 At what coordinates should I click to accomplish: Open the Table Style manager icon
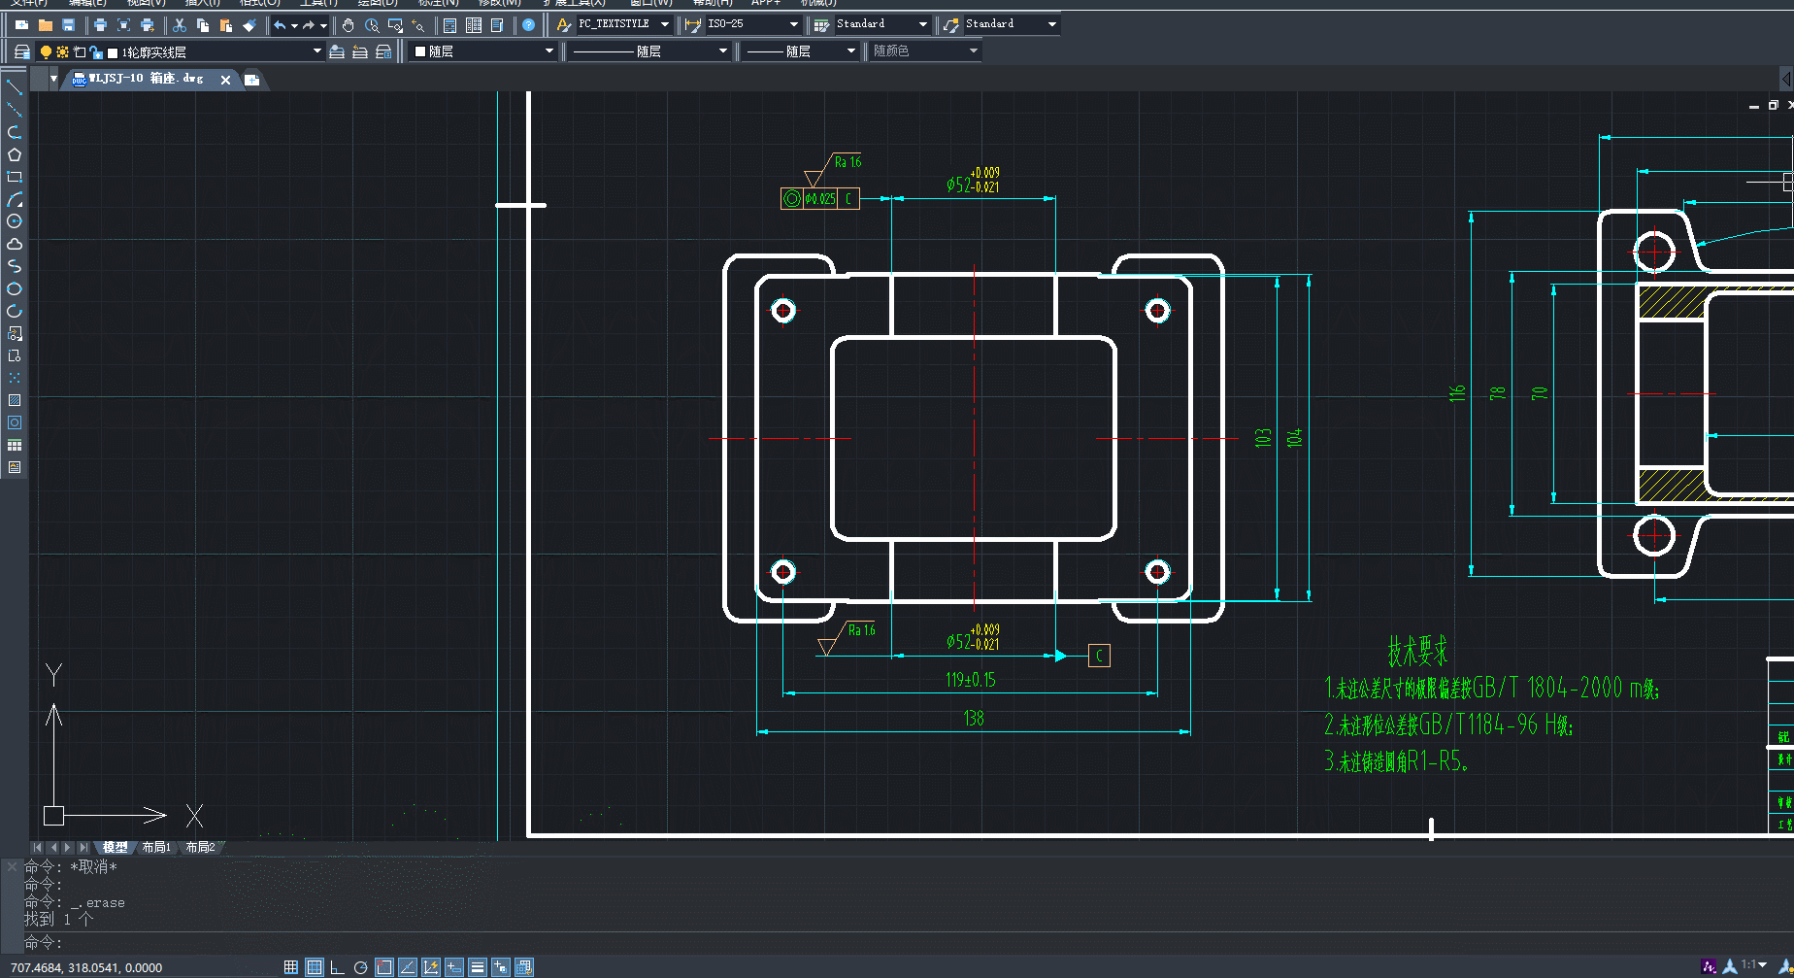(822, 24)
